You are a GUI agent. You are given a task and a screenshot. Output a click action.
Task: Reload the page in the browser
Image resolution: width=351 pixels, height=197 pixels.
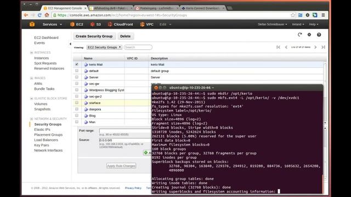(x=39, y=15)
